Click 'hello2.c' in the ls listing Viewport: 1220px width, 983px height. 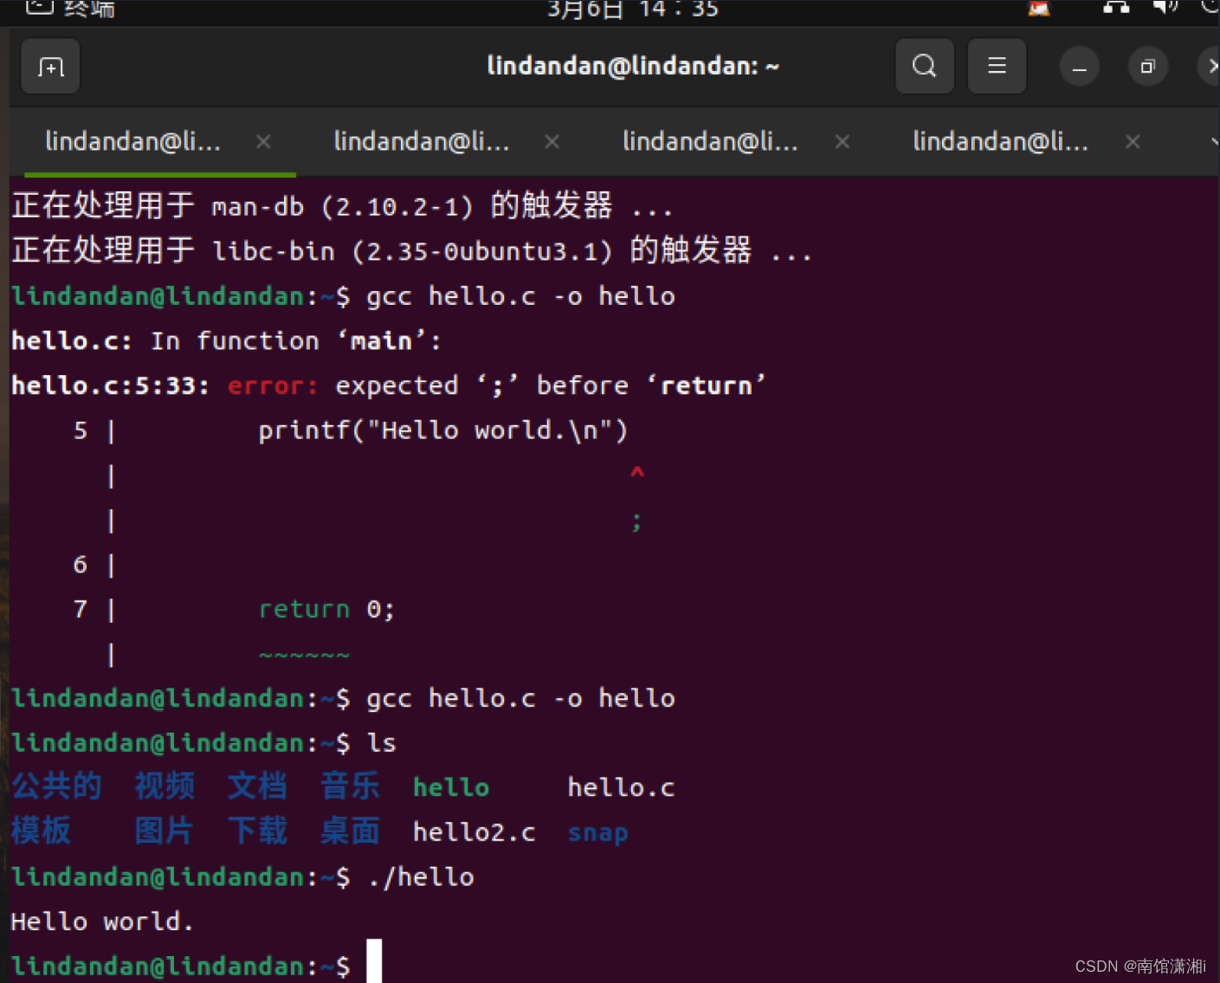click(474, 832)
